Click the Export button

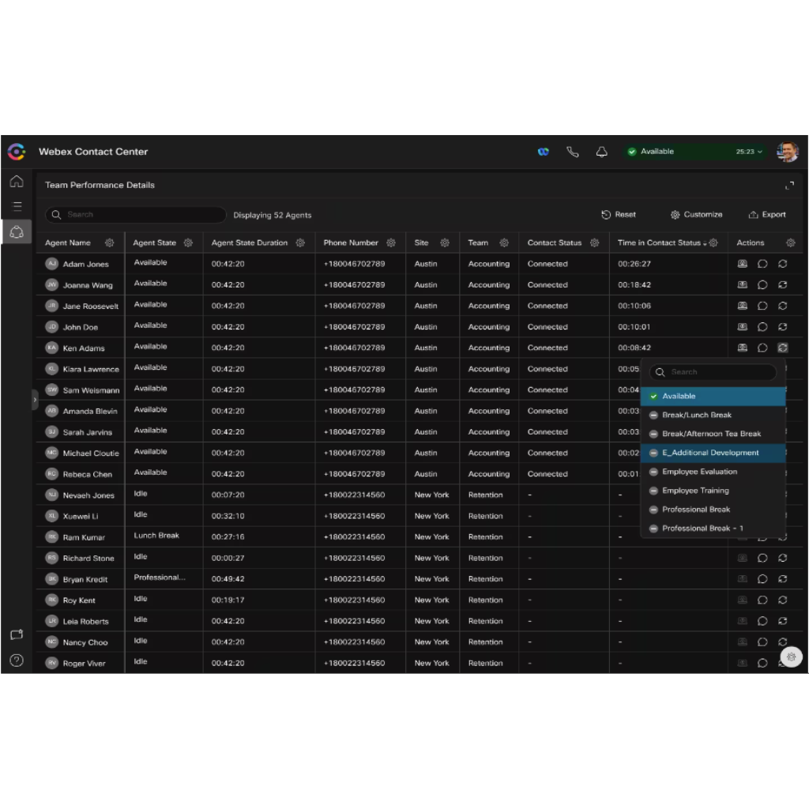coord(767,215)
